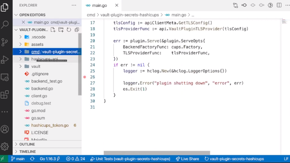Close main.go in Open Editors list
Viewport: 290px width, 163px height.
[23, 22]
